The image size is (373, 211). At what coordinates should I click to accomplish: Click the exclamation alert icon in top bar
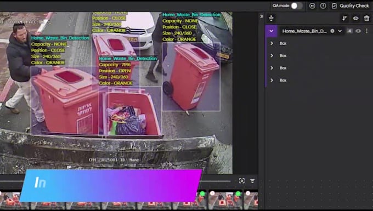323,5
